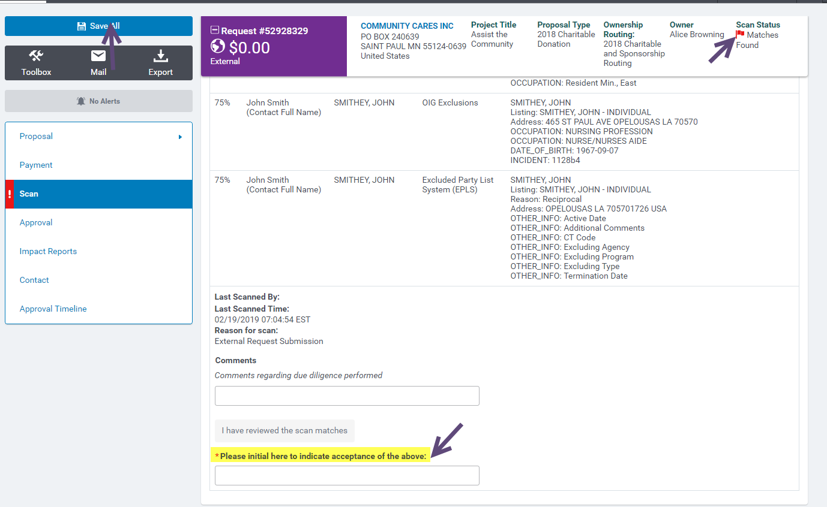Focus the due diligence Comments field
Image resolution: width=827 pixels, height=507 pixels.
[x=347, y=396]
